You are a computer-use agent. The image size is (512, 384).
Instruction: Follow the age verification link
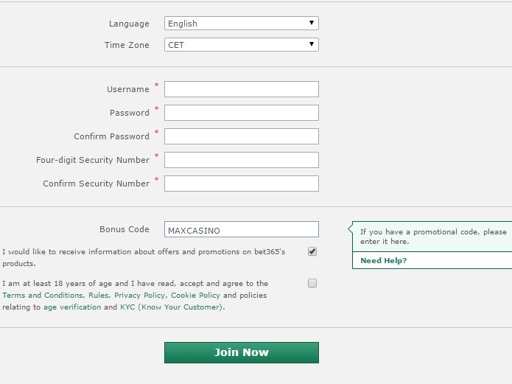pos(72,307)
